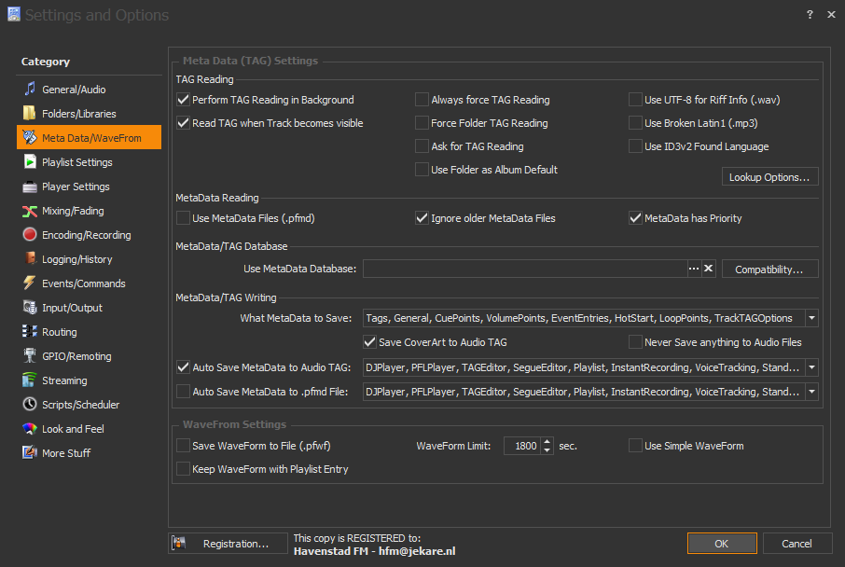Click the Player Settings device icon
This screenshot has width=845, height=567.
[30, 187]
